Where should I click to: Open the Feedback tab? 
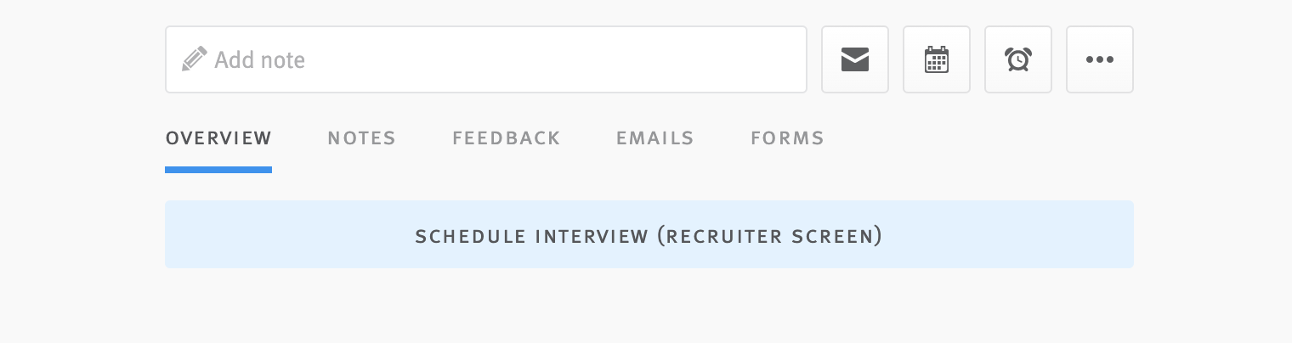pos(506,138)
